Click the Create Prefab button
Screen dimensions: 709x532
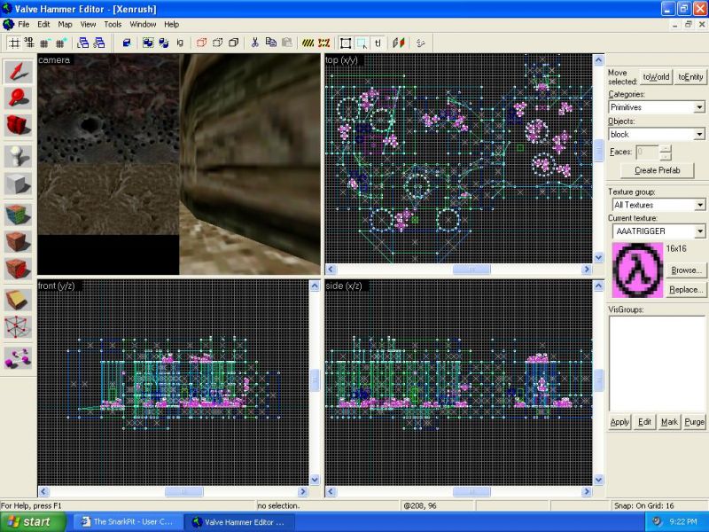(x=657, y=170)
